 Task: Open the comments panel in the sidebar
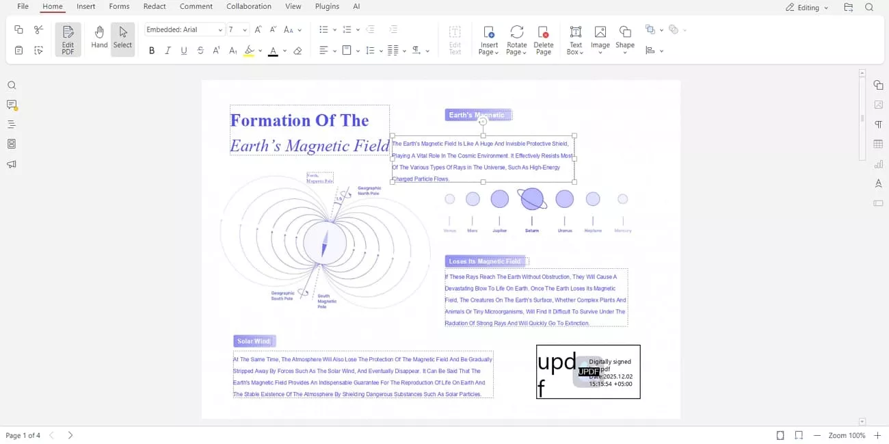[12, 105]
